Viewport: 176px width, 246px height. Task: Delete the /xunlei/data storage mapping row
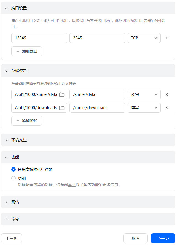(x=166, y=94)
